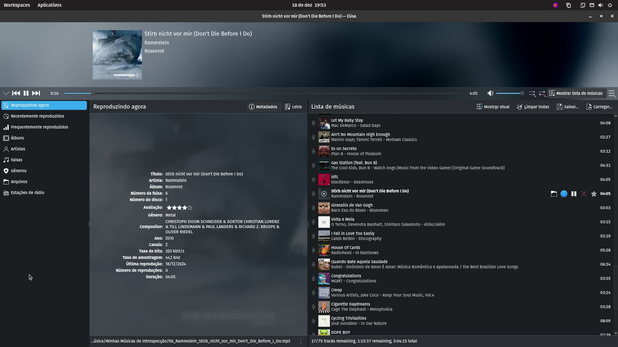This screenshot has height=347, width=618.
Task: Click the playback progress slider
Action: [263, 93]
